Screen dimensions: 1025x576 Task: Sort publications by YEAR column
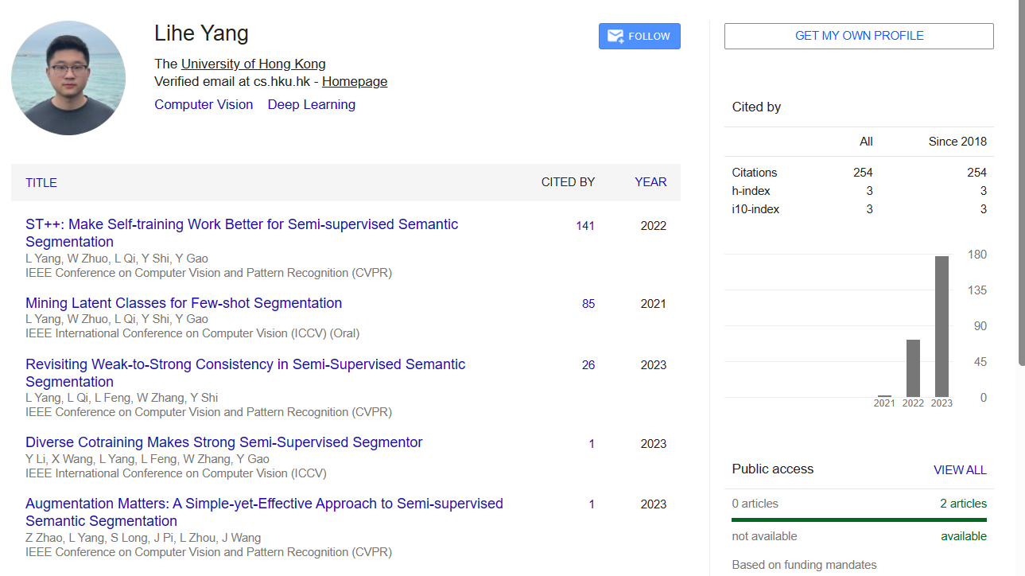coord(650,182)
